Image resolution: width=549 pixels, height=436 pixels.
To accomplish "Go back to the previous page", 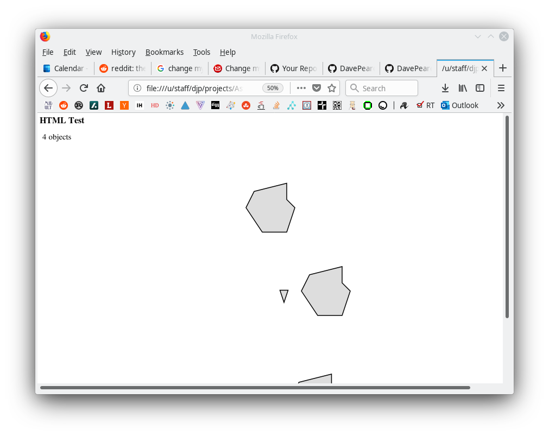I will tap(48, 88).
